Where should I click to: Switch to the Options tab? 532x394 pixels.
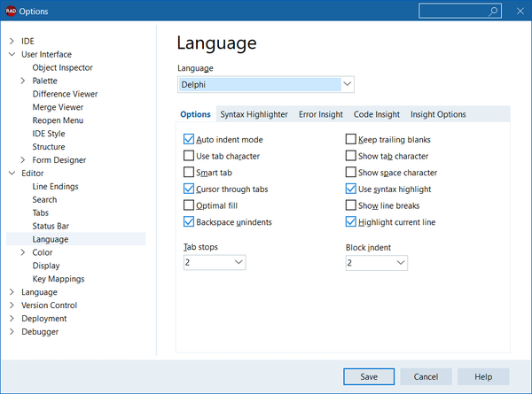195,114
